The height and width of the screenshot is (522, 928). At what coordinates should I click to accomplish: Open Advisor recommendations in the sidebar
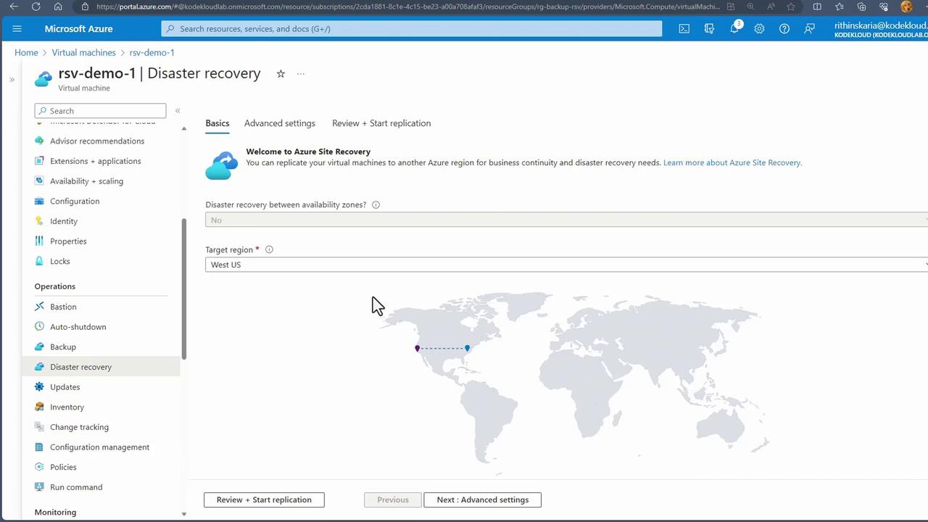tap(97, 141)
